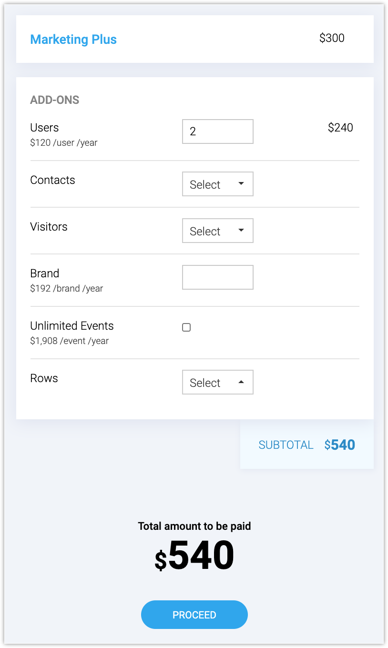Open the Rows Select dropdown
Viewport: 388px width, 648px height.
pyautogui.click(x=217, y=382)
